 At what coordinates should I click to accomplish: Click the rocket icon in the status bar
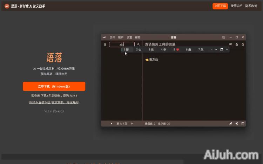[x=231, y=124]
